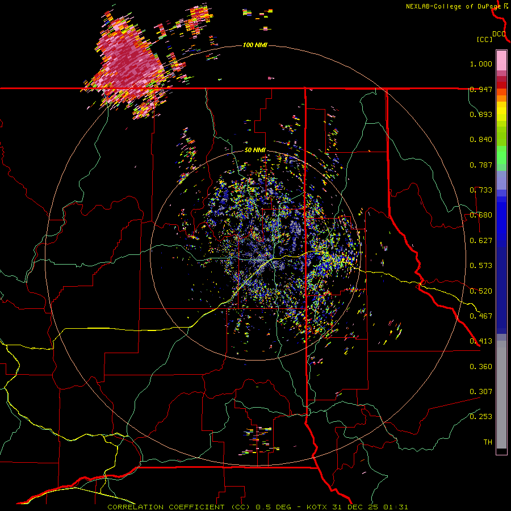Select the 0.627 scale value

click(x=481, y=241)
